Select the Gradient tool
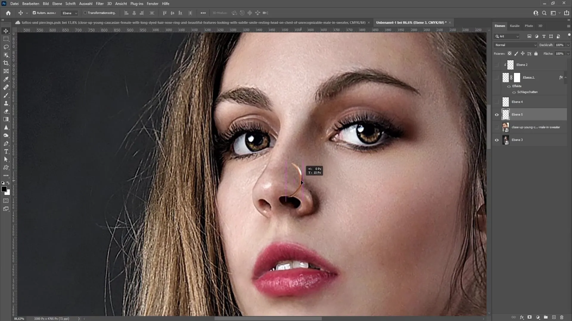 (6, 119)
